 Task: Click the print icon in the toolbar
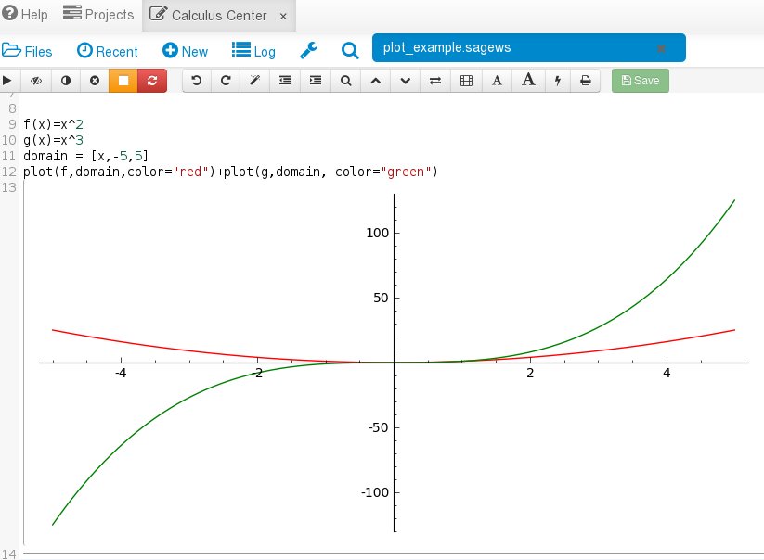[586, 81]
